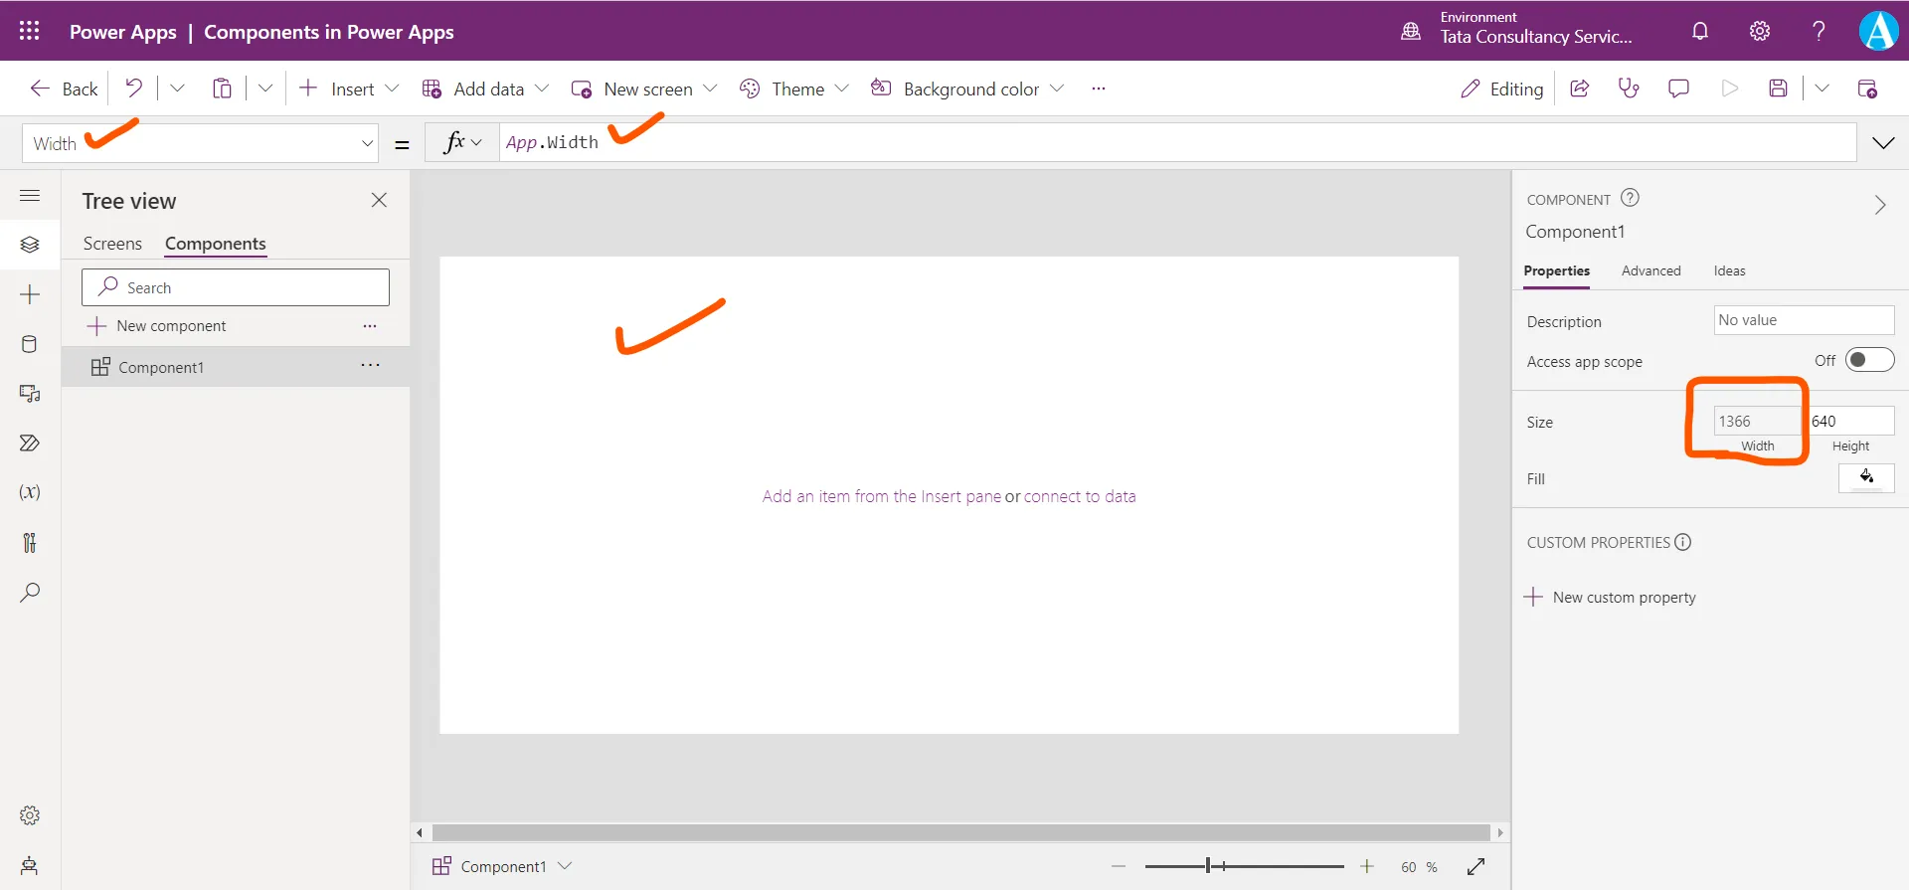
Task: Open Variables icon in left sidebar
Action: tap(30, 492)
